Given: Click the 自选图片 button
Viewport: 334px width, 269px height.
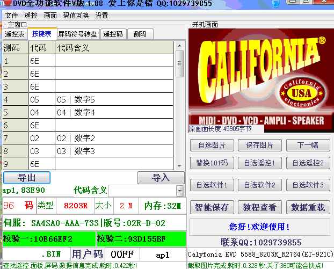Looking at the screenshot, I should pos(212,146).
